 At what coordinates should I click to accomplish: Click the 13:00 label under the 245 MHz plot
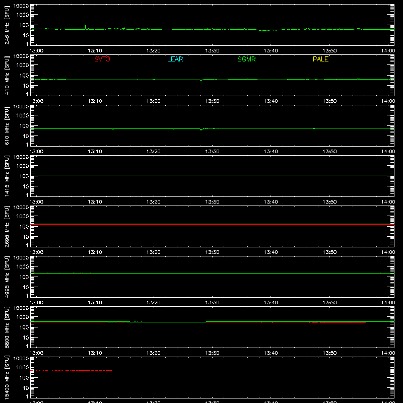pyautogui.click(x=36, y=51)
